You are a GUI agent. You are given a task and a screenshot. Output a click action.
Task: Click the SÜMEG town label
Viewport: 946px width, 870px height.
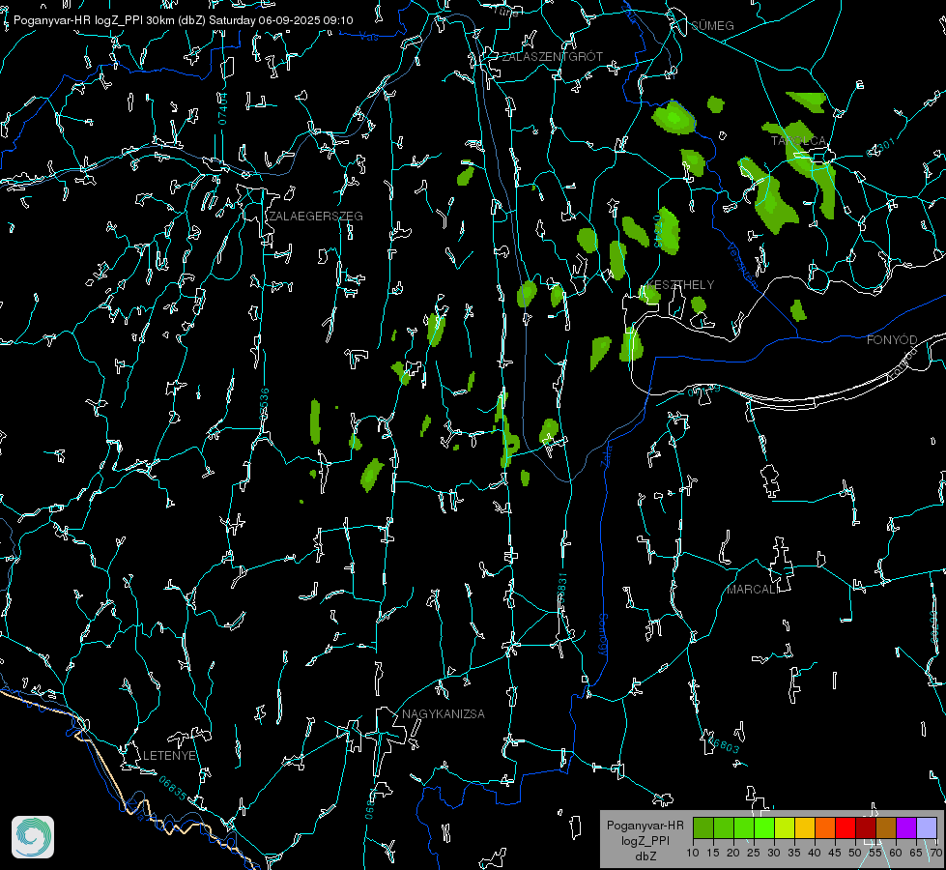(712, 25)
